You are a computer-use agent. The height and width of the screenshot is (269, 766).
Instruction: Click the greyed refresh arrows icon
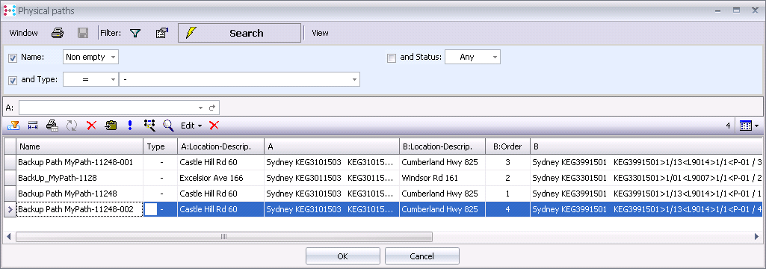click(72, 126)
